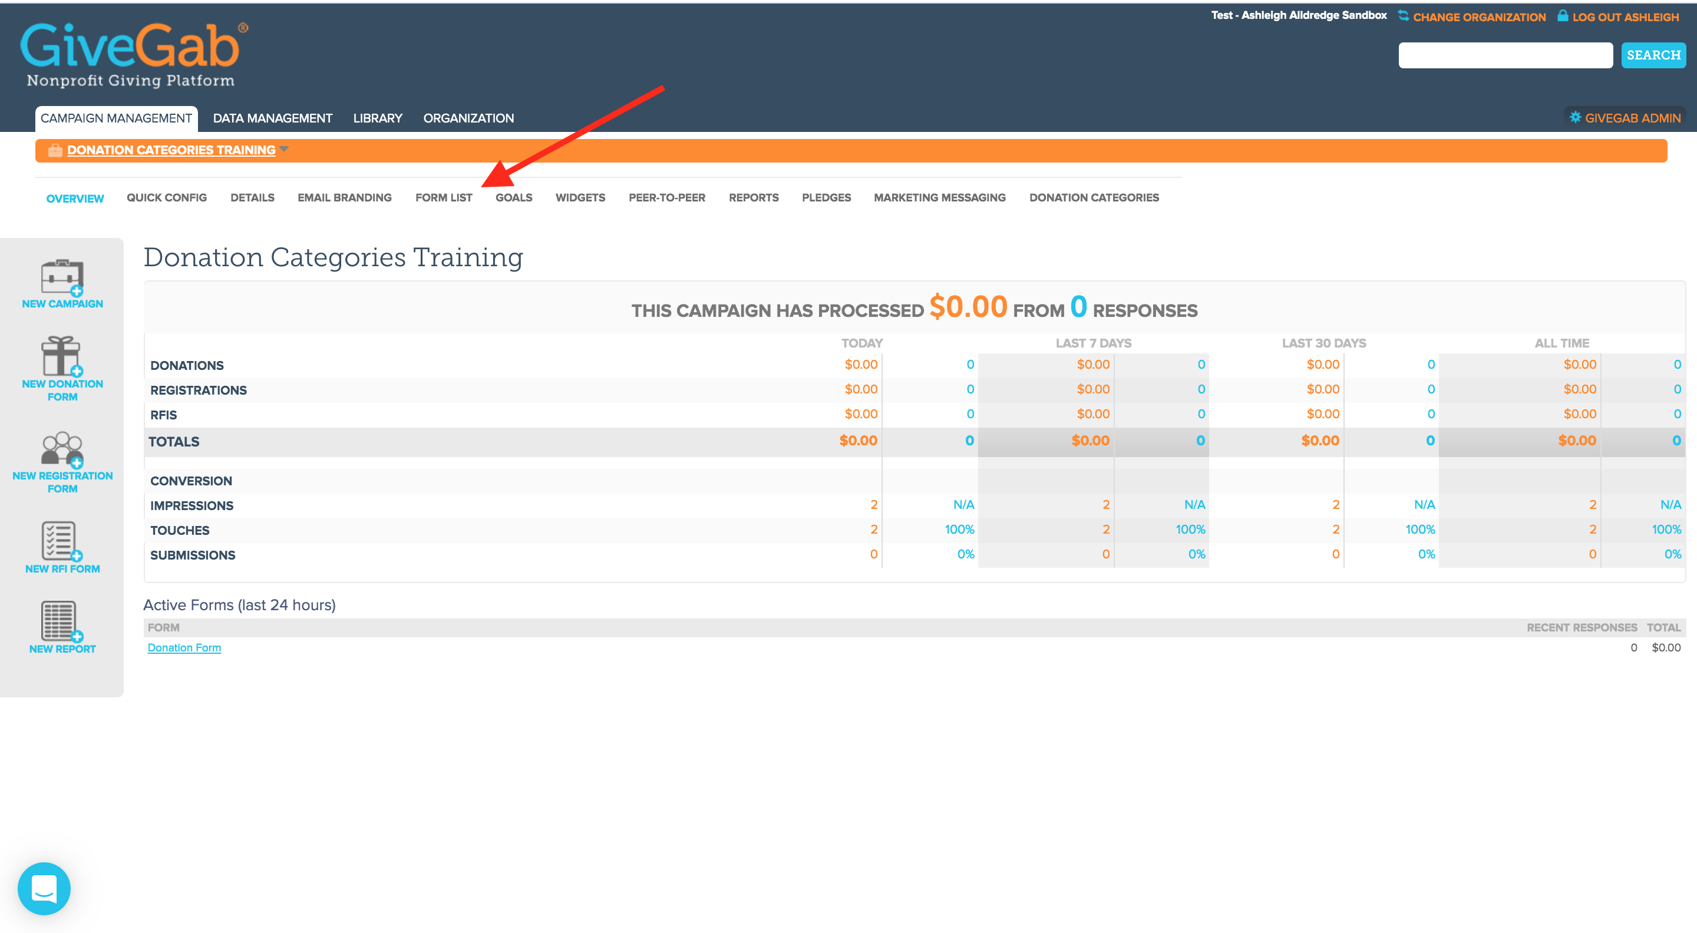Image resolution: width=1697 pixels, height=933 pixels.
Task: Click the Impressions row label
Action: click(192, 506)
